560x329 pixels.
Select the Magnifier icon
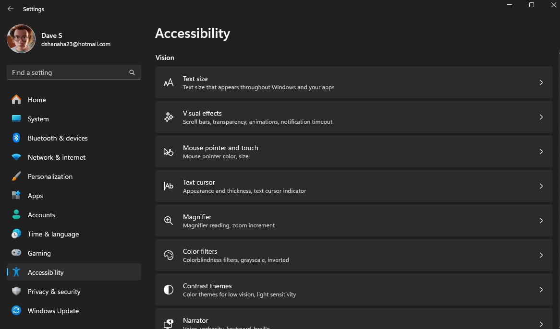[169, 221]
